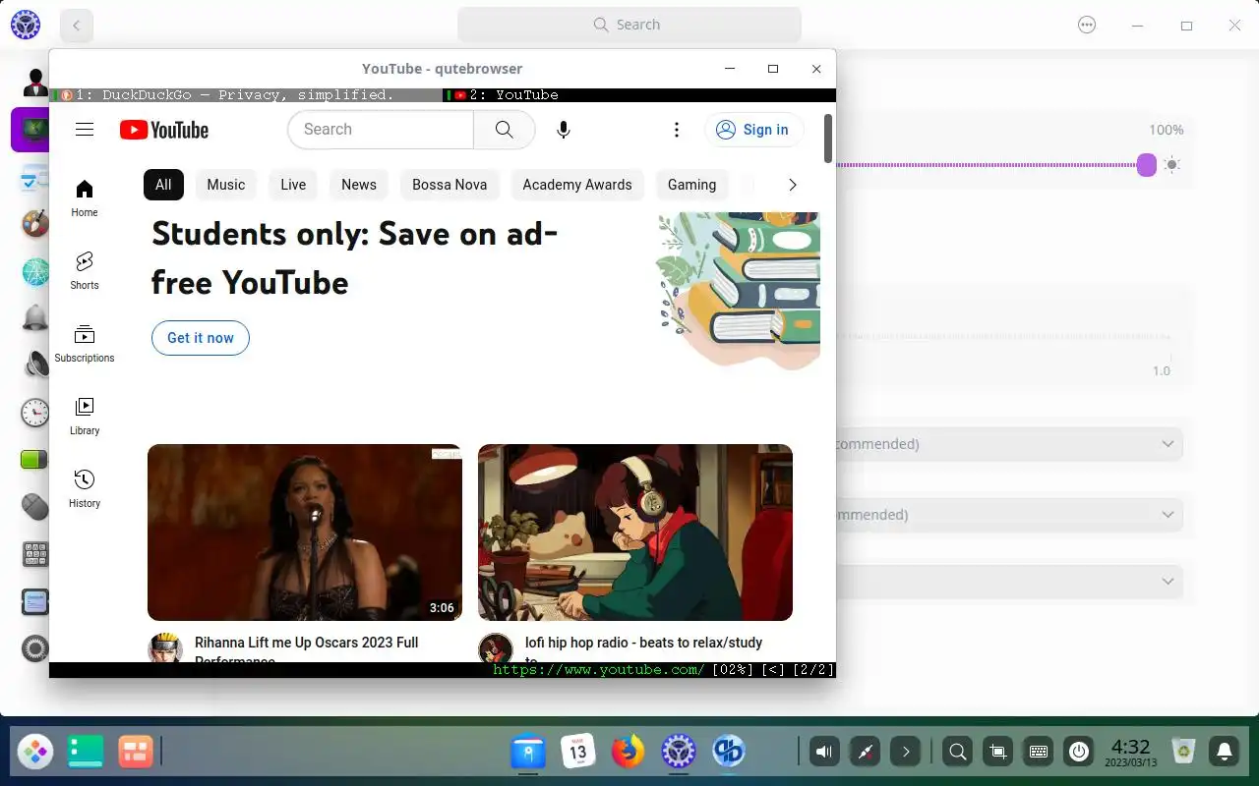
Task: Select the '2: YouTube' tab in qutebrowser
Action: coord(639,95)
